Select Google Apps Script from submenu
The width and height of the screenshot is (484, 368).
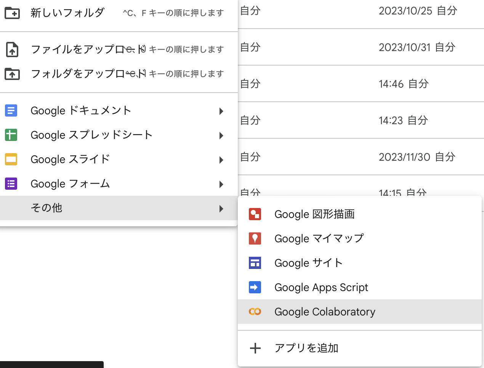tap(321, 287)
